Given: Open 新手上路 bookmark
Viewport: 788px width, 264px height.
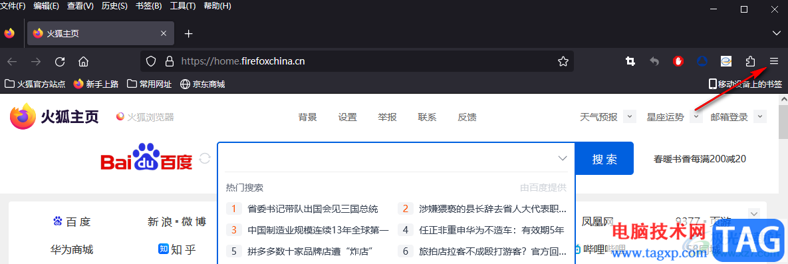Looking at the screenshot, I should click(96, 84).
